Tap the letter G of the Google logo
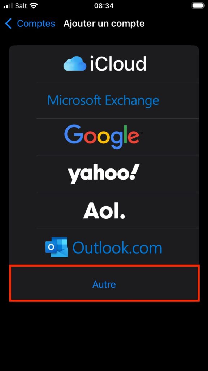The width and height of the screenshot is (208, 371). [x=74, y=134]
